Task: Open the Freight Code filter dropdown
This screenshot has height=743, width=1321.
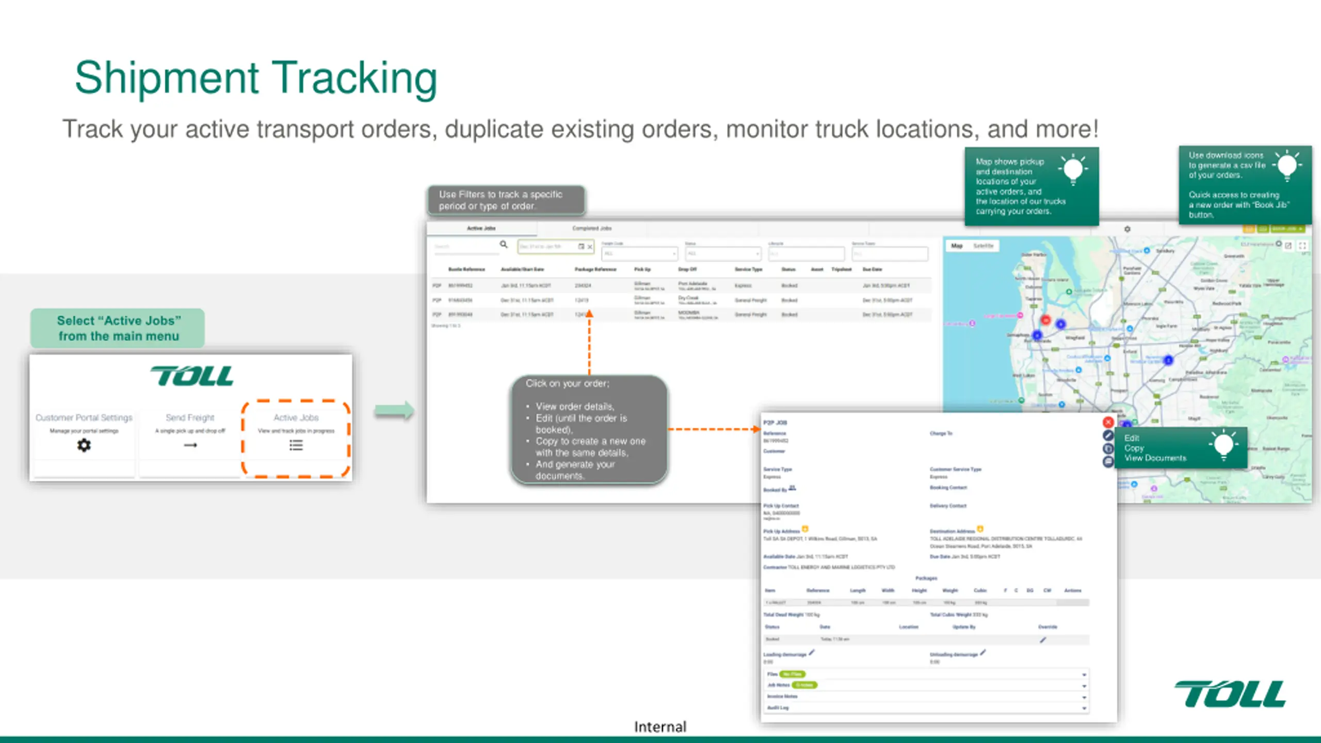Action: point(639,253)
